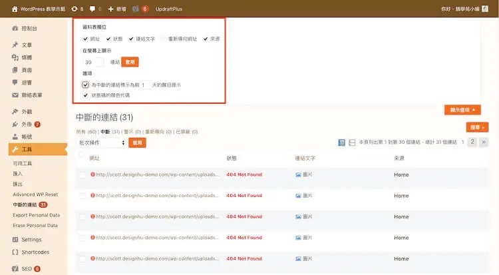Open 匯出 export submenu item
Viewport: 499px width, 275px height.
(x=17, y=184)
